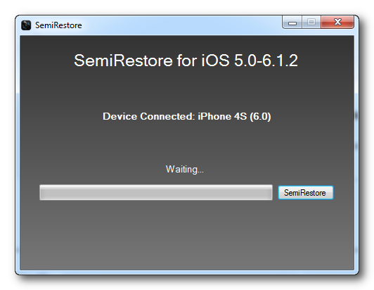The height and width of the screenshot is (290, 374).
Task: Select the "Waiting..." status label
Action: coord(185,170)
